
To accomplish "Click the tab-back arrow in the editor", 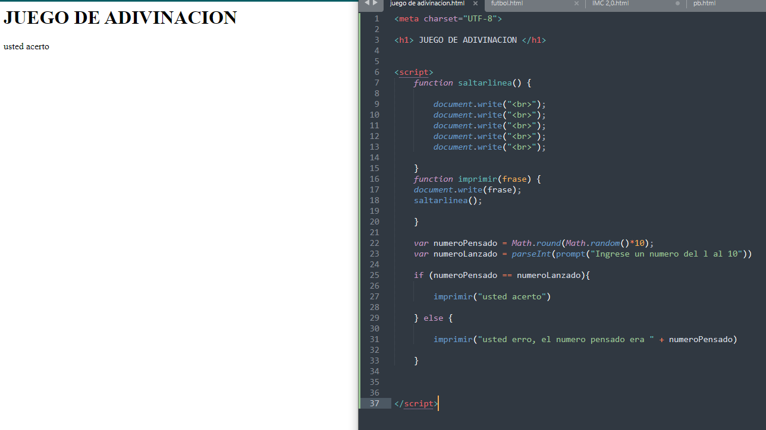I will pyautogui.click(x=366, y=3).
